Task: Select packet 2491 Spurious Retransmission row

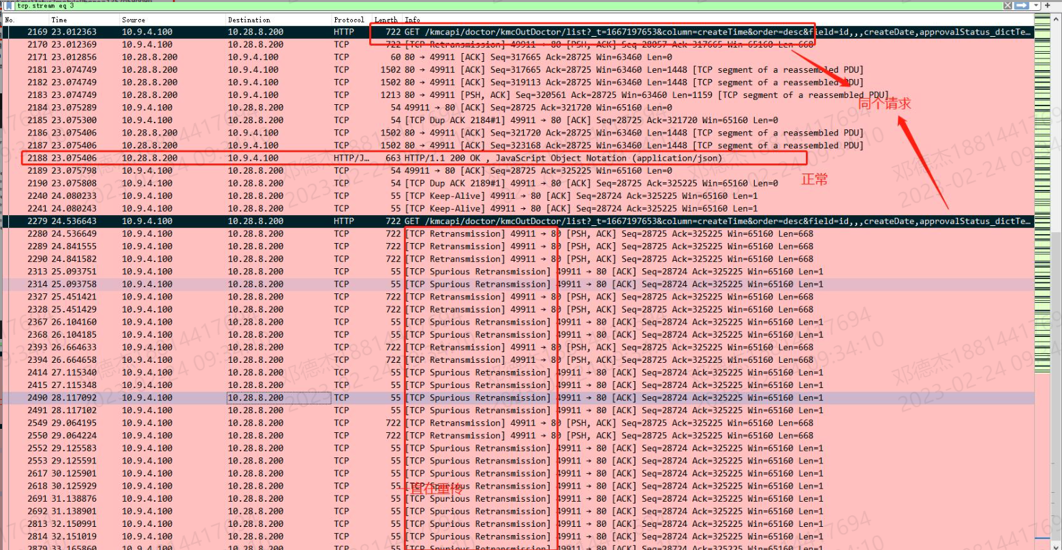Action: pos(518,410)
